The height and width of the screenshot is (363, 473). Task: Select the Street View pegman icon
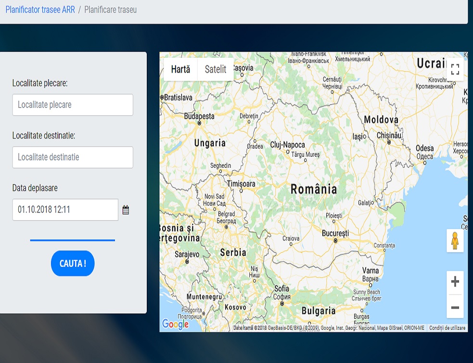tap(455, 240)
